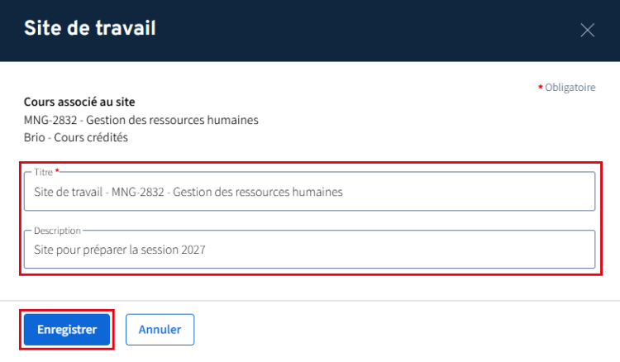
Task: Click the "Obligatoire" legend text
Action: 570,87
